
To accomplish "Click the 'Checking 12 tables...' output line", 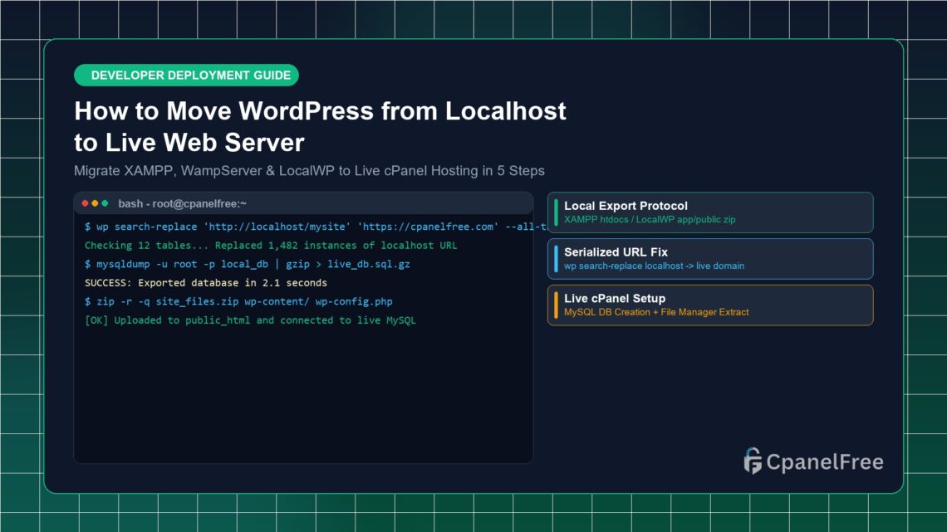I will pos(271,246).
